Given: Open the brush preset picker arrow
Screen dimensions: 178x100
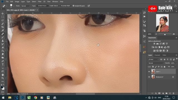Looking at the screenshot, I should 14,6.
